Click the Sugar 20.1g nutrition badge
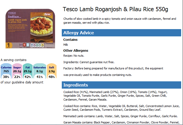The image size is (183, 125). (x=17, y=71)
